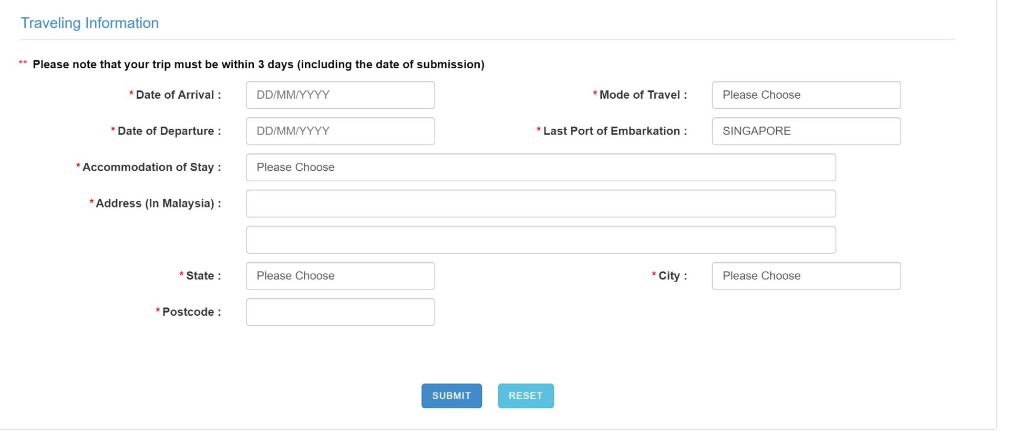
Task: Open the Mode of Travel dropdown
Action: [x=806, y=95]
